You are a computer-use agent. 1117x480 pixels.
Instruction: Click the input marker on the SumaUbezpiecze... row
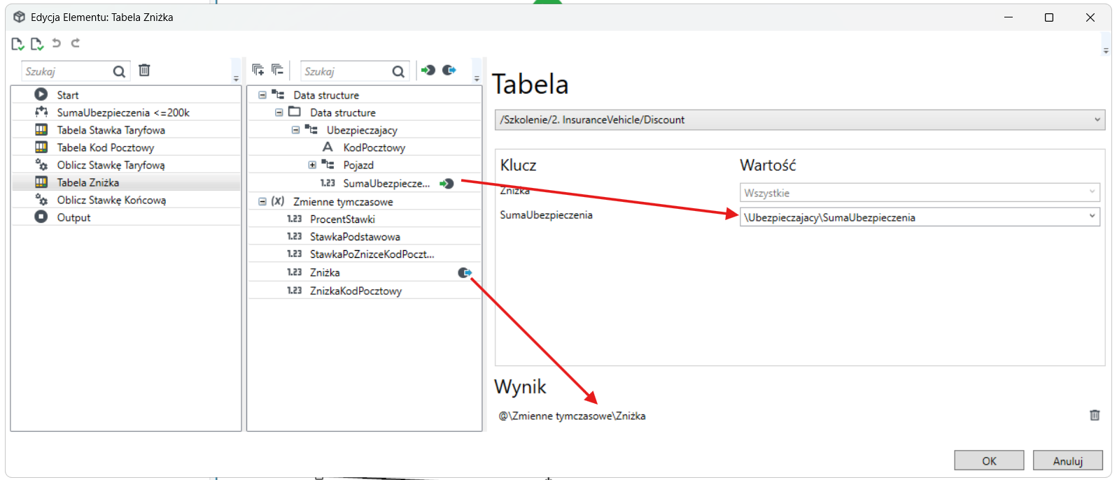click(447, 184)
